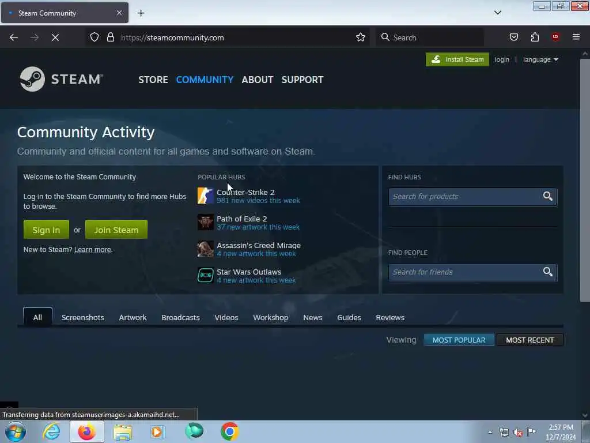This screenshot has height=443, width=590.
Task: Open the Windows Start button
Action: point(16,431)
